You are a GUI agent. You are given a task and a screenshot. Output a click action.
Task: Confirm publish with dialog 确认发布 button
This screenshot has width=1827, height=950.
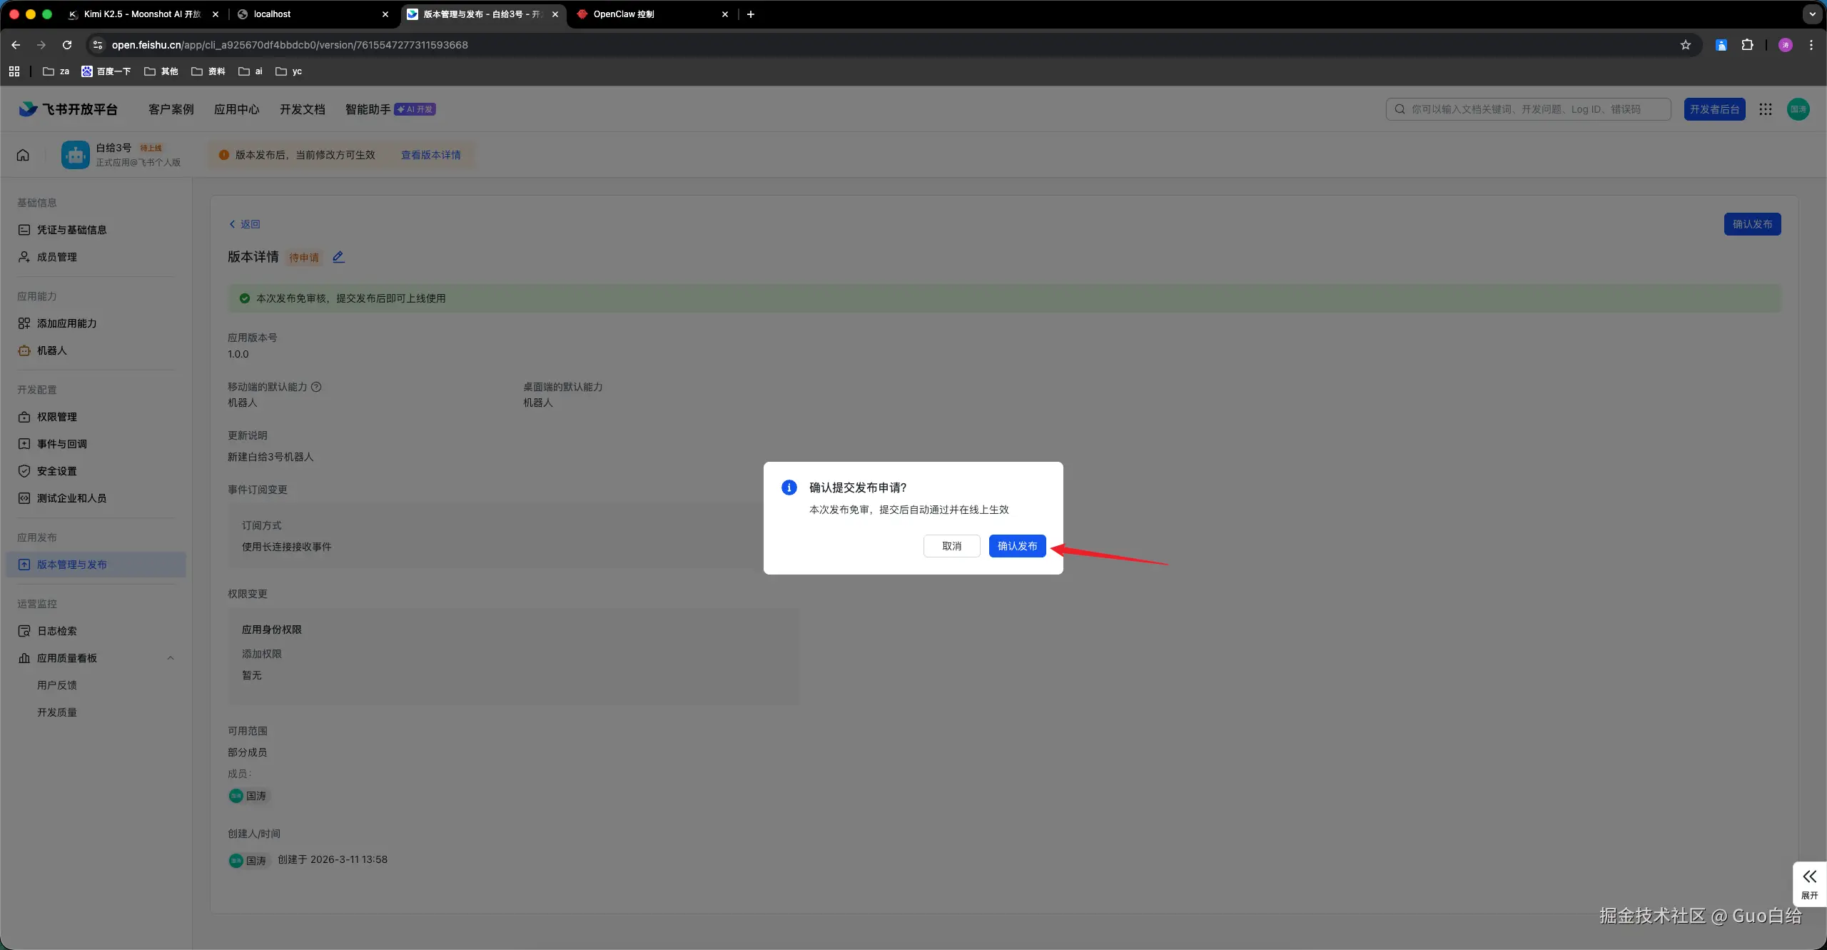click(x=1017, y=546)
